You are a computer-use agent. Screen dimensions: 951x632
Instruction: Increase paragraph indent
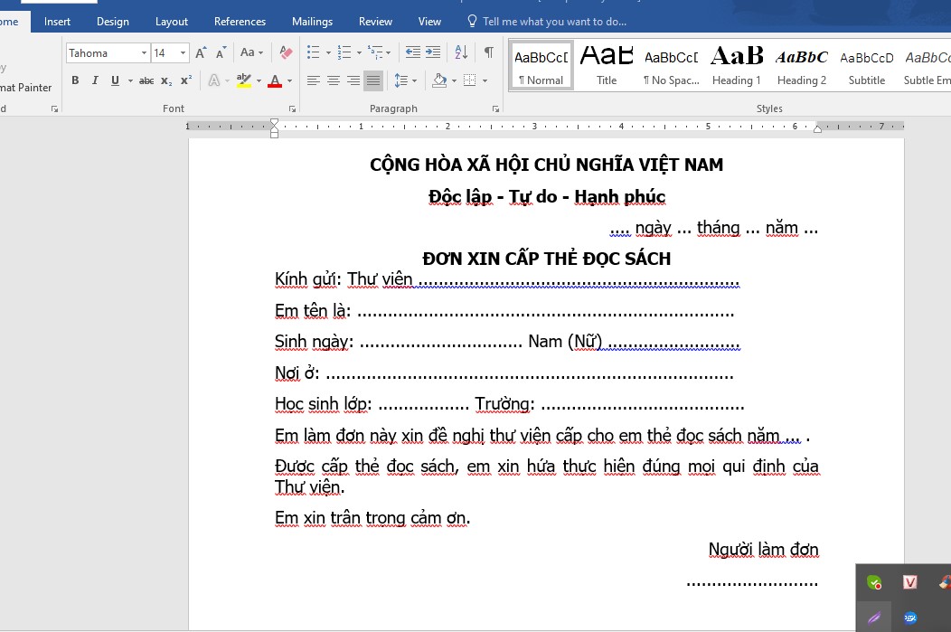click(x=433, y=52)
